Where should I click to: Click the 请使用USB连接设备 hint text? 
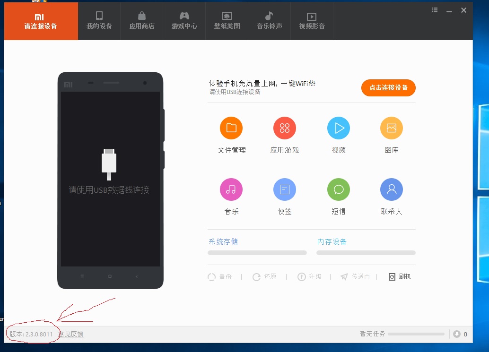pyautogui.click(x=235, y=92)
